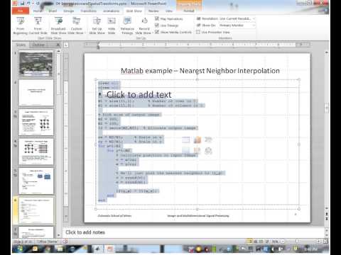341x255 pixels.
Task: Select slide 1 thumbnail
Action: (x=36, y=64)
